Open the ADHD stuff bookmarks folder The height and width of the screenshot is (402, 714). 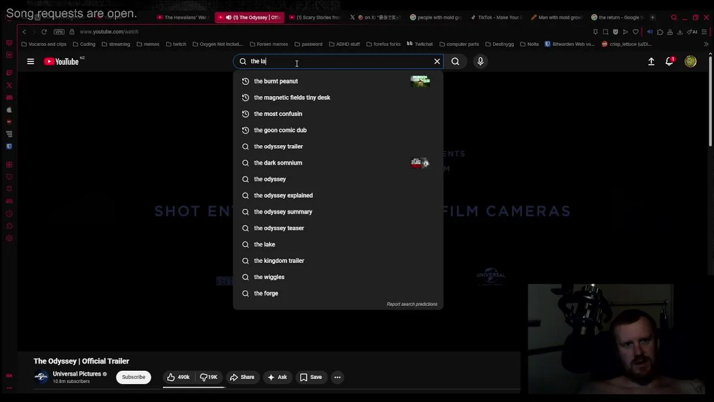(344, 44)
